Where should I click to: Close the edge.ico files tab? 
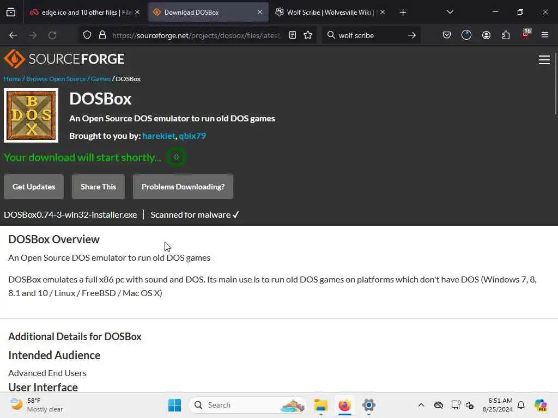click(137, 13)
